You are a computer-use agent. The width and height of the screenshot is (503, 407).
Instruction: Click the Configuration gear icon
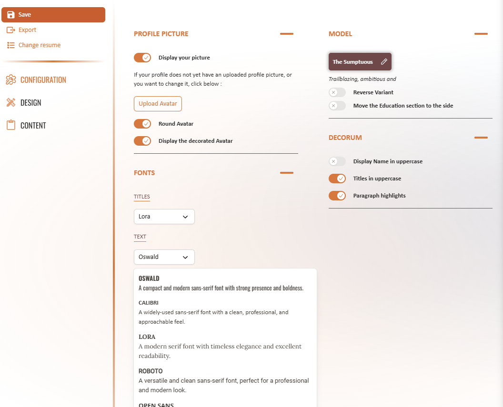pyautogui.click(x=11, y=80)
